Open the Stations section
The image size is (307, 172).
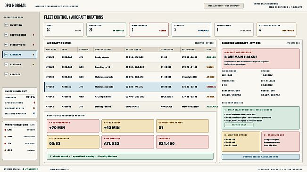point(20,64)
